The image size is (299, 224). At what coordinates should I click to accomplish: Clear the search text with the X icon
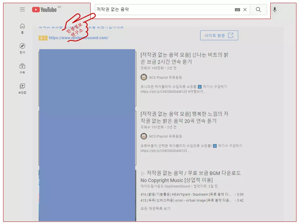tap(245, 10)
